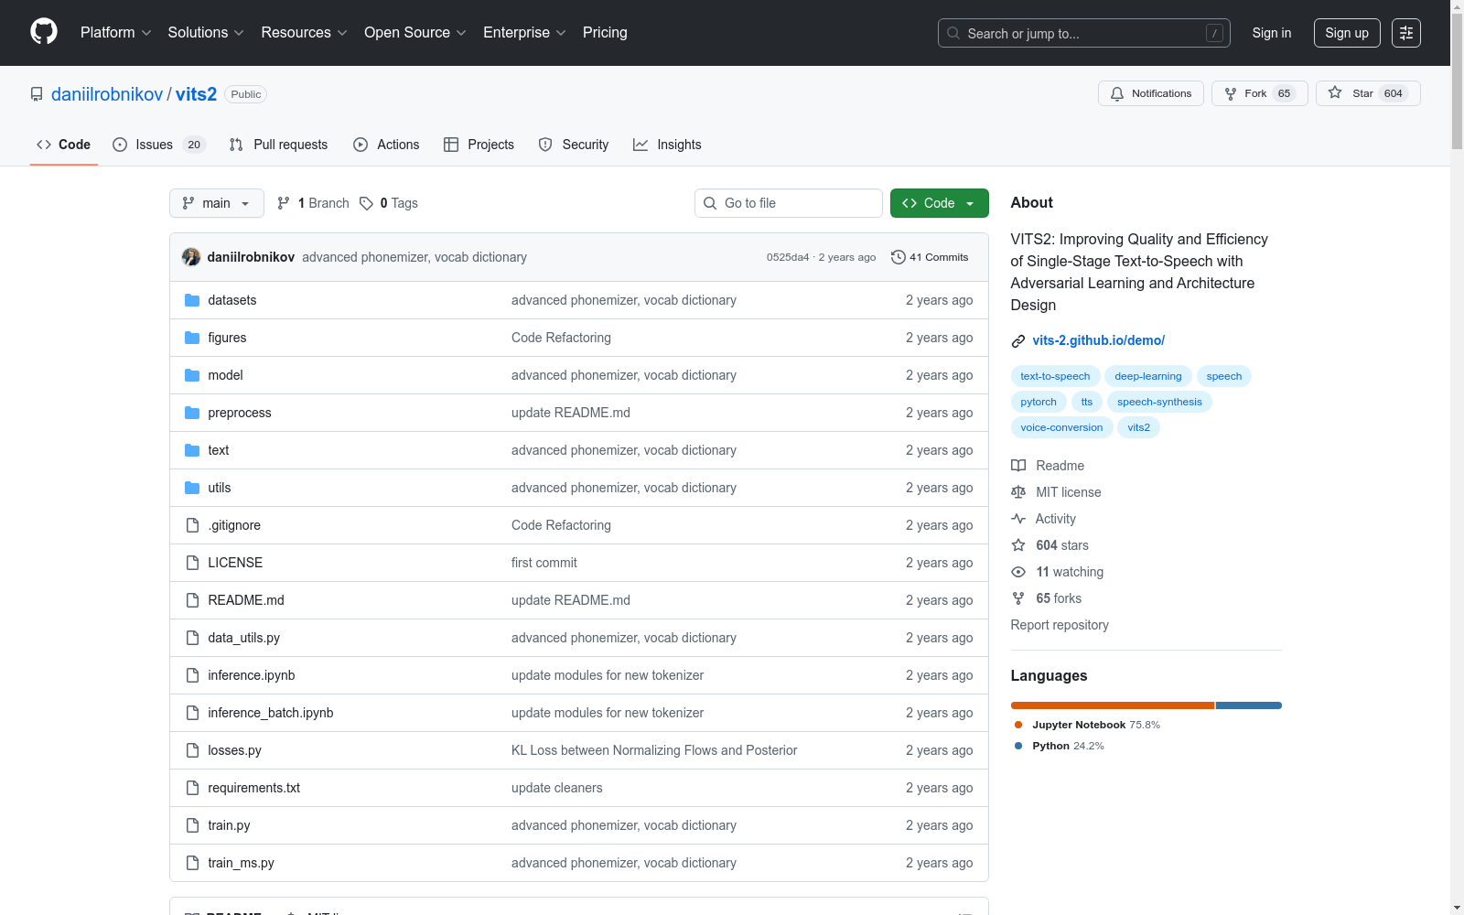Open the README.md file
This screenshot has height=915, width=1464.
246,600
